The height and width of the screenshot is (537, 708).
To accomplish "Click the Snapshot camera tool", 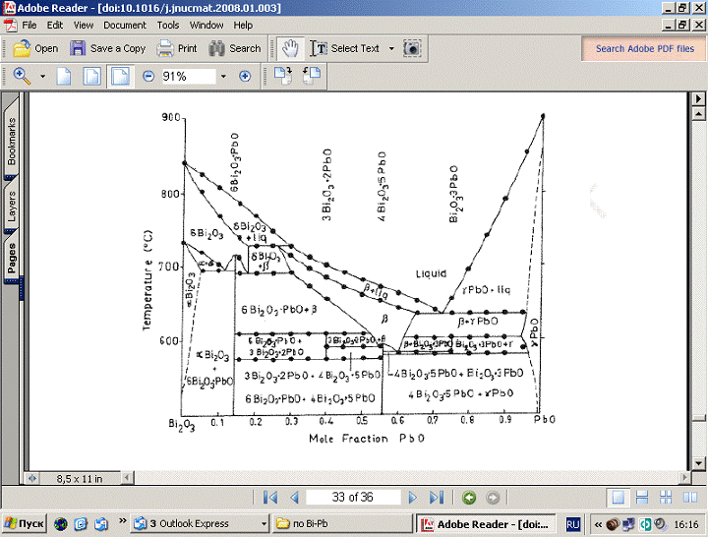I will coord(413,48).
